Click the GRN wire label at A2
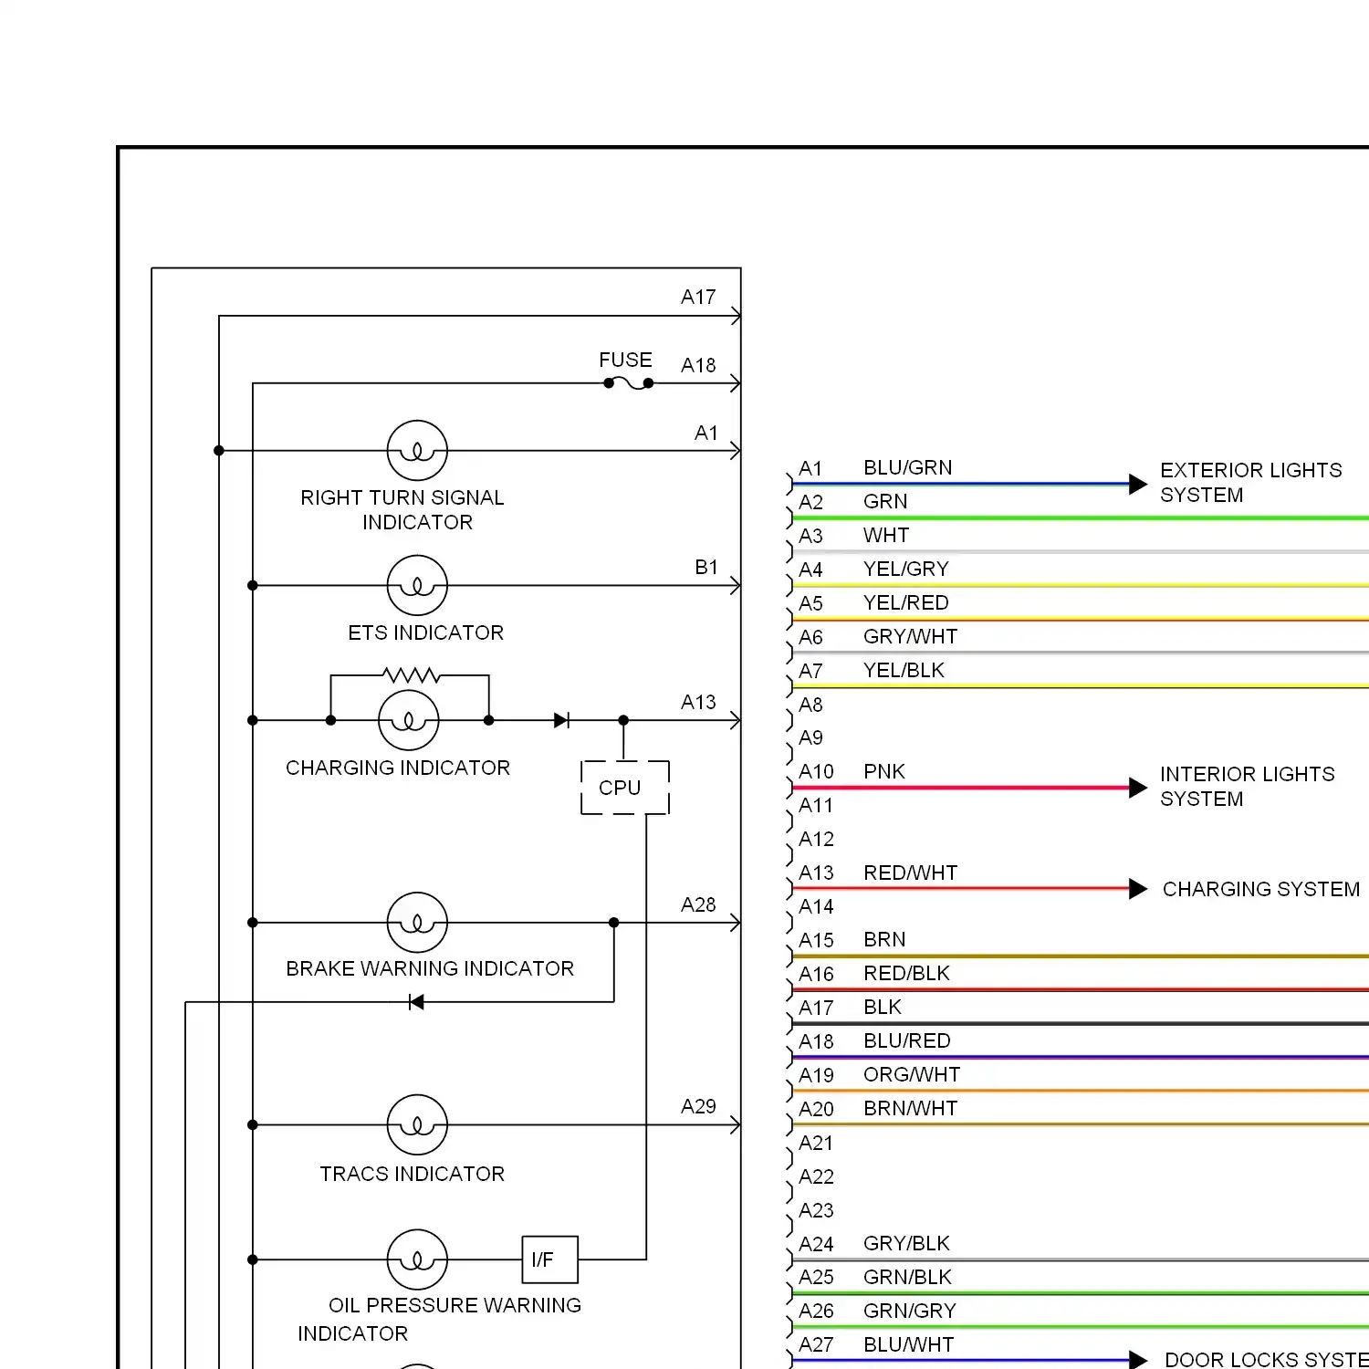1369x1369 pixels. (885, 501)
